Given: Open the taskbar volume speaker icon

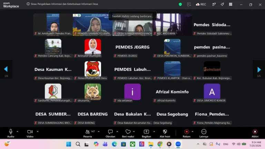Looking at the screenshot, I should pos(238,144).
